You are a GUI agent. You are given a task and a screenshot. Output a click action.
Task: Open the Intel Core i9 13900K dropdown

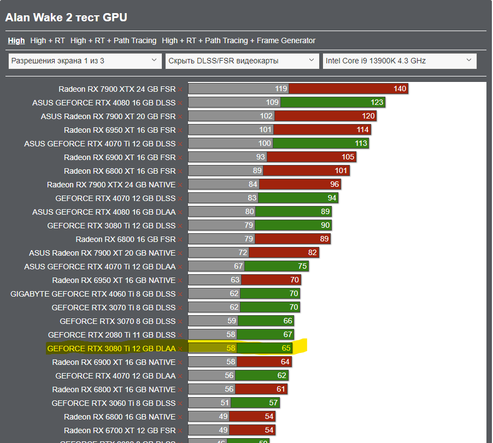click(400, 61)
